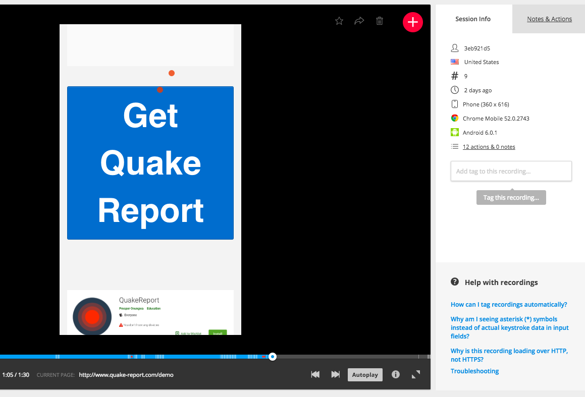The image size is (585, 397).
Task: Toggle the Autoplay button
Action: pos(365,375)
